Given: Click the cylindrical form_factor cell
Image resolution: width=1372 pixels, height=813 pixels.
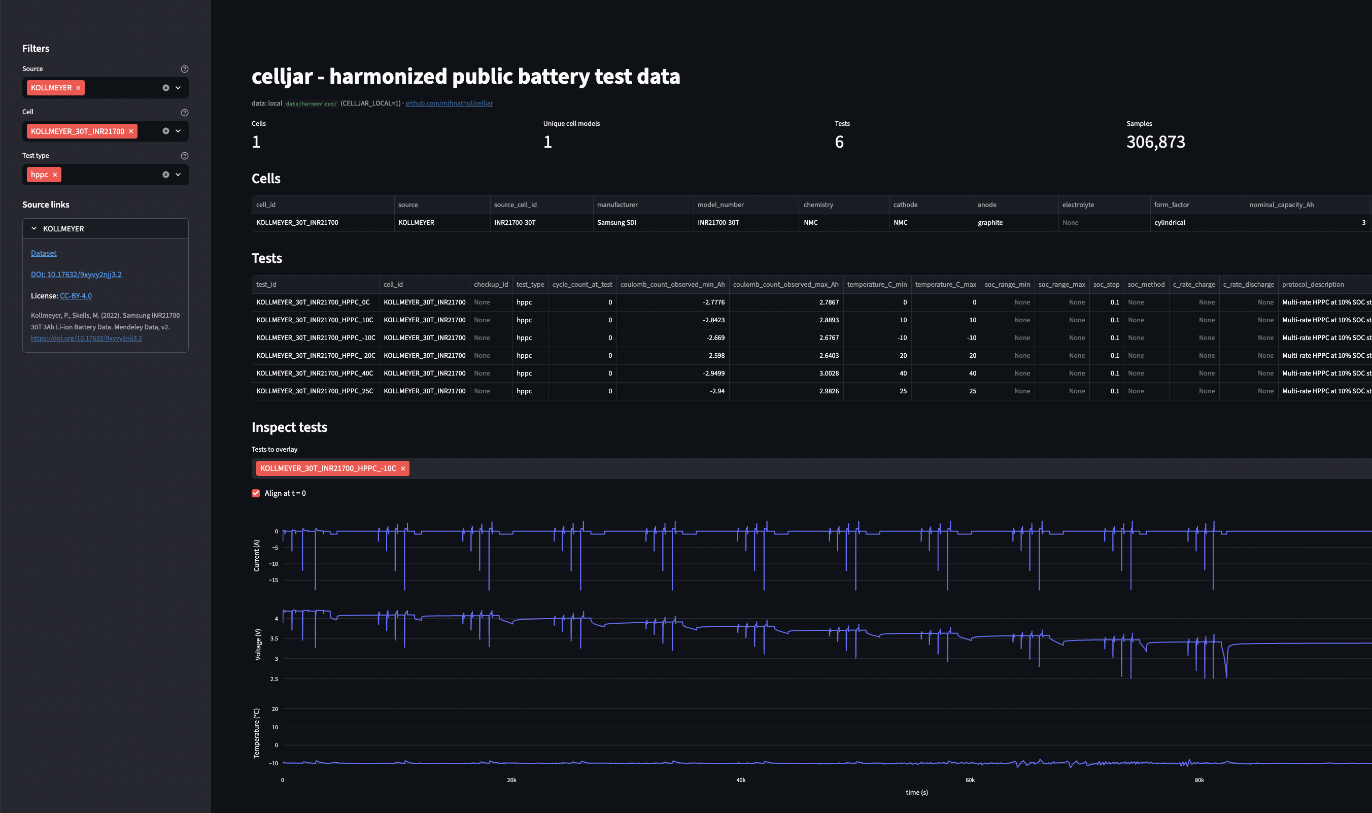Looking at the screenshot, I should (x=1198, y=222).
